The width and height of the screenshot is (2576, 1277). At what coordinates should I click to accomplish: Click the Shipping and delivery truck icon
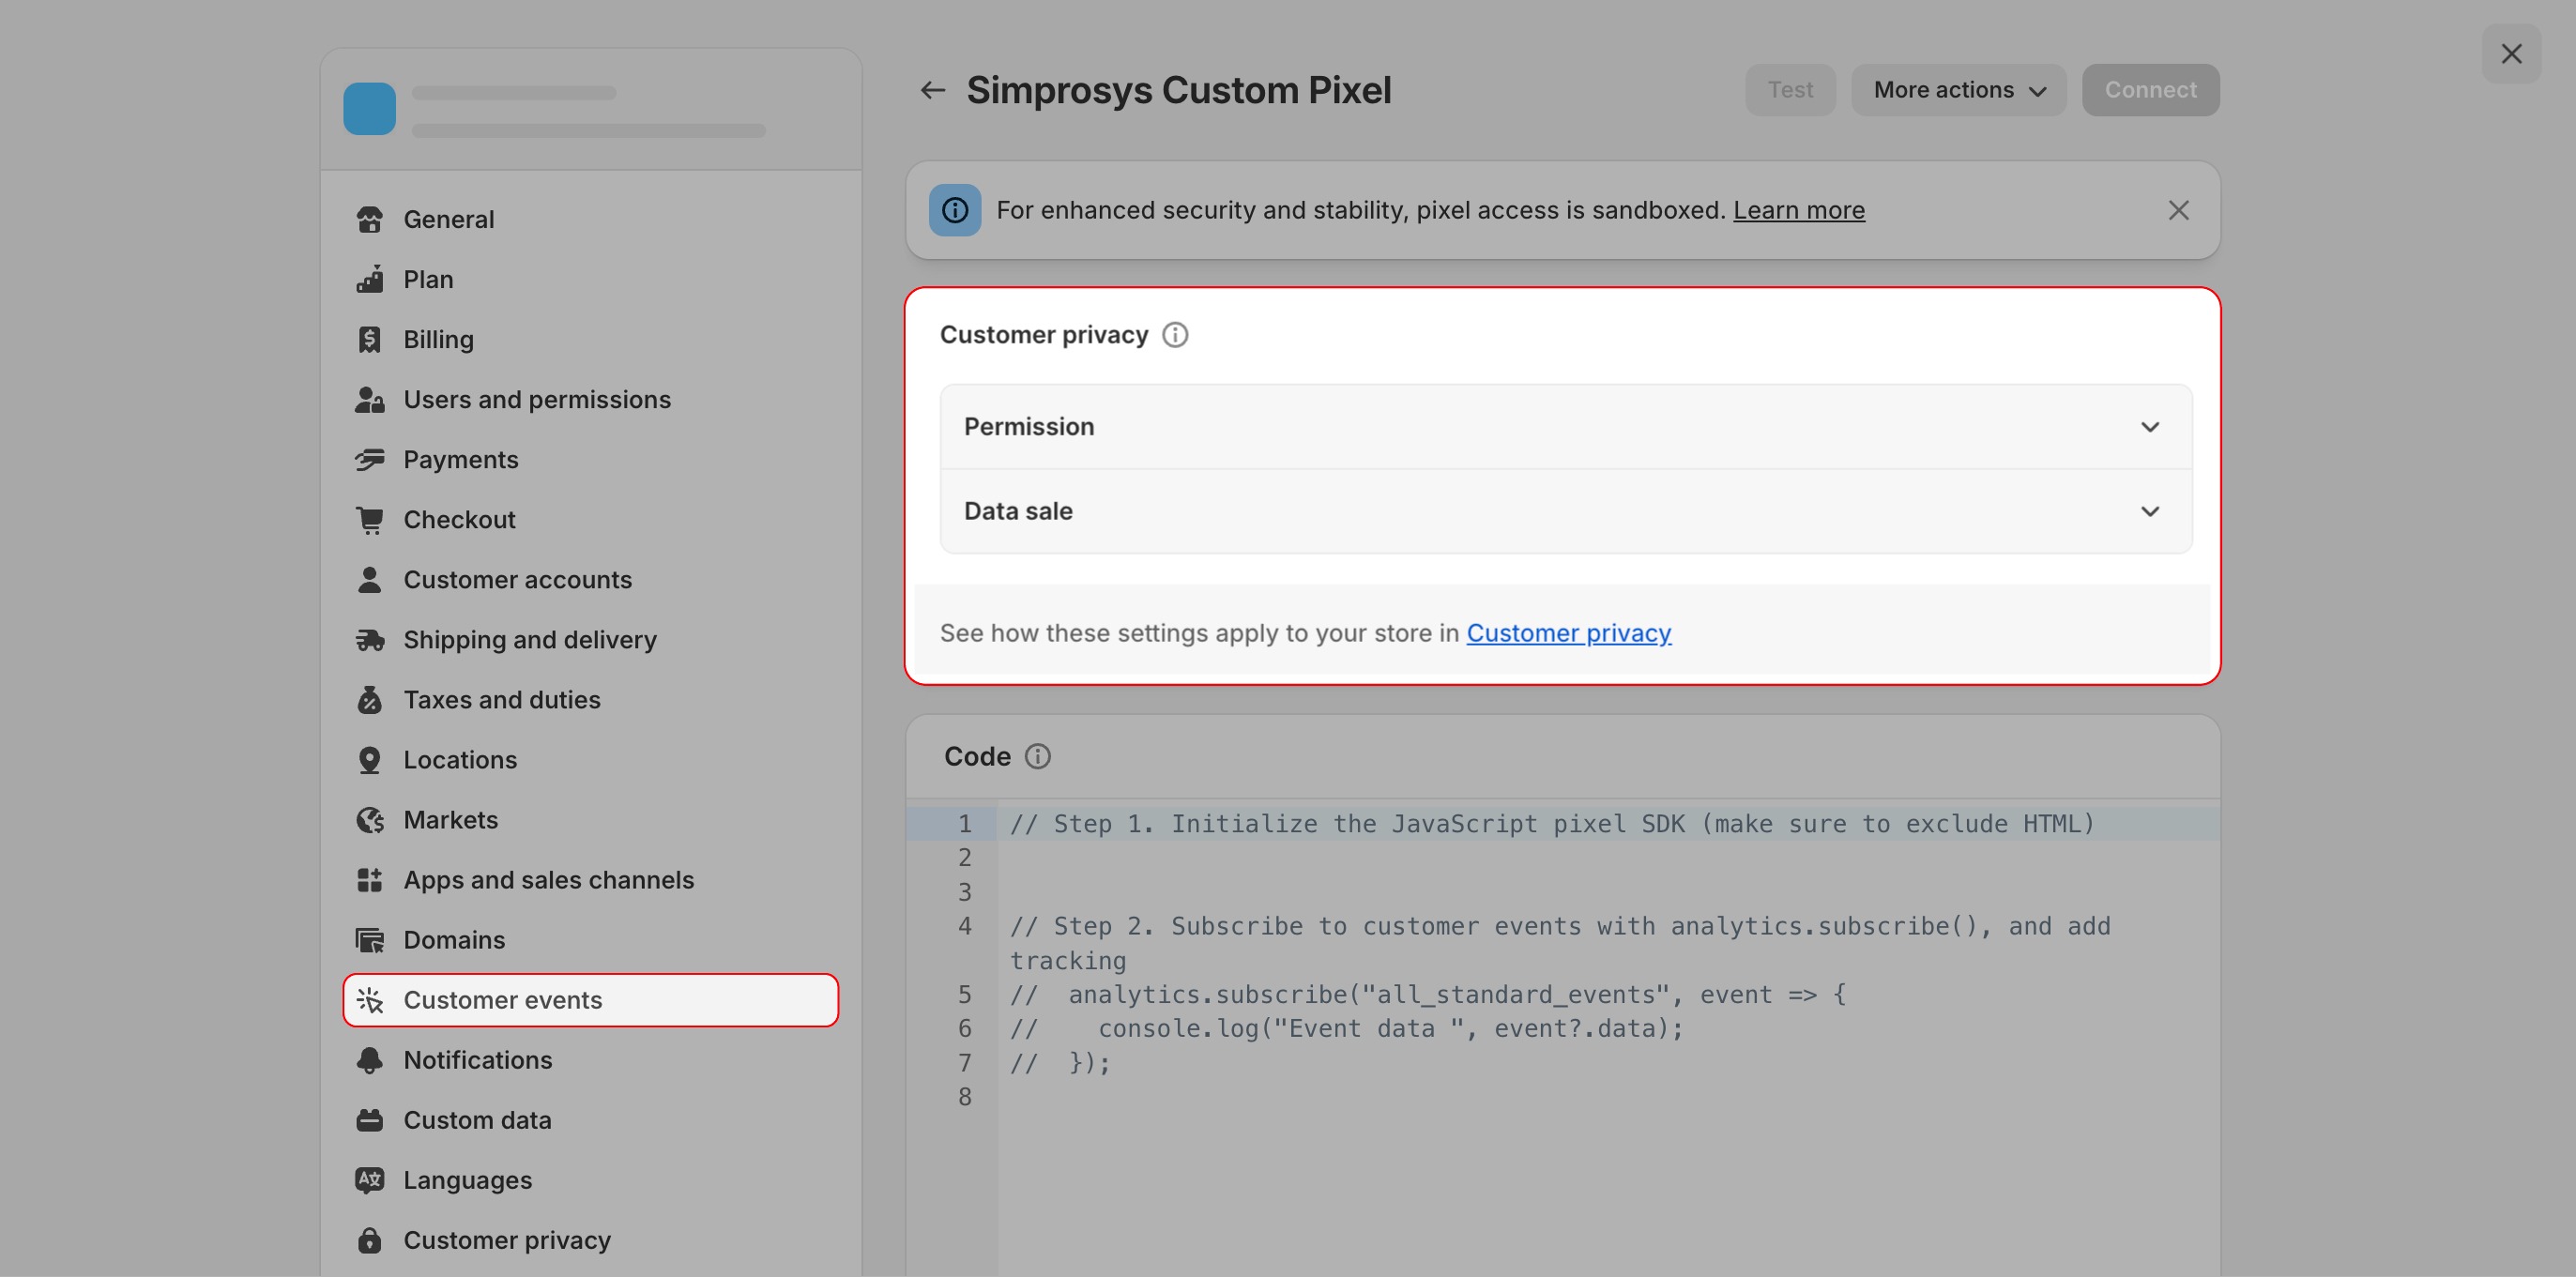pyautogui.click(x=369, y=639)
